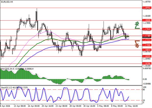Click the 20 level on Stochastic scale

pyautogui.click(x=144, y=100)
